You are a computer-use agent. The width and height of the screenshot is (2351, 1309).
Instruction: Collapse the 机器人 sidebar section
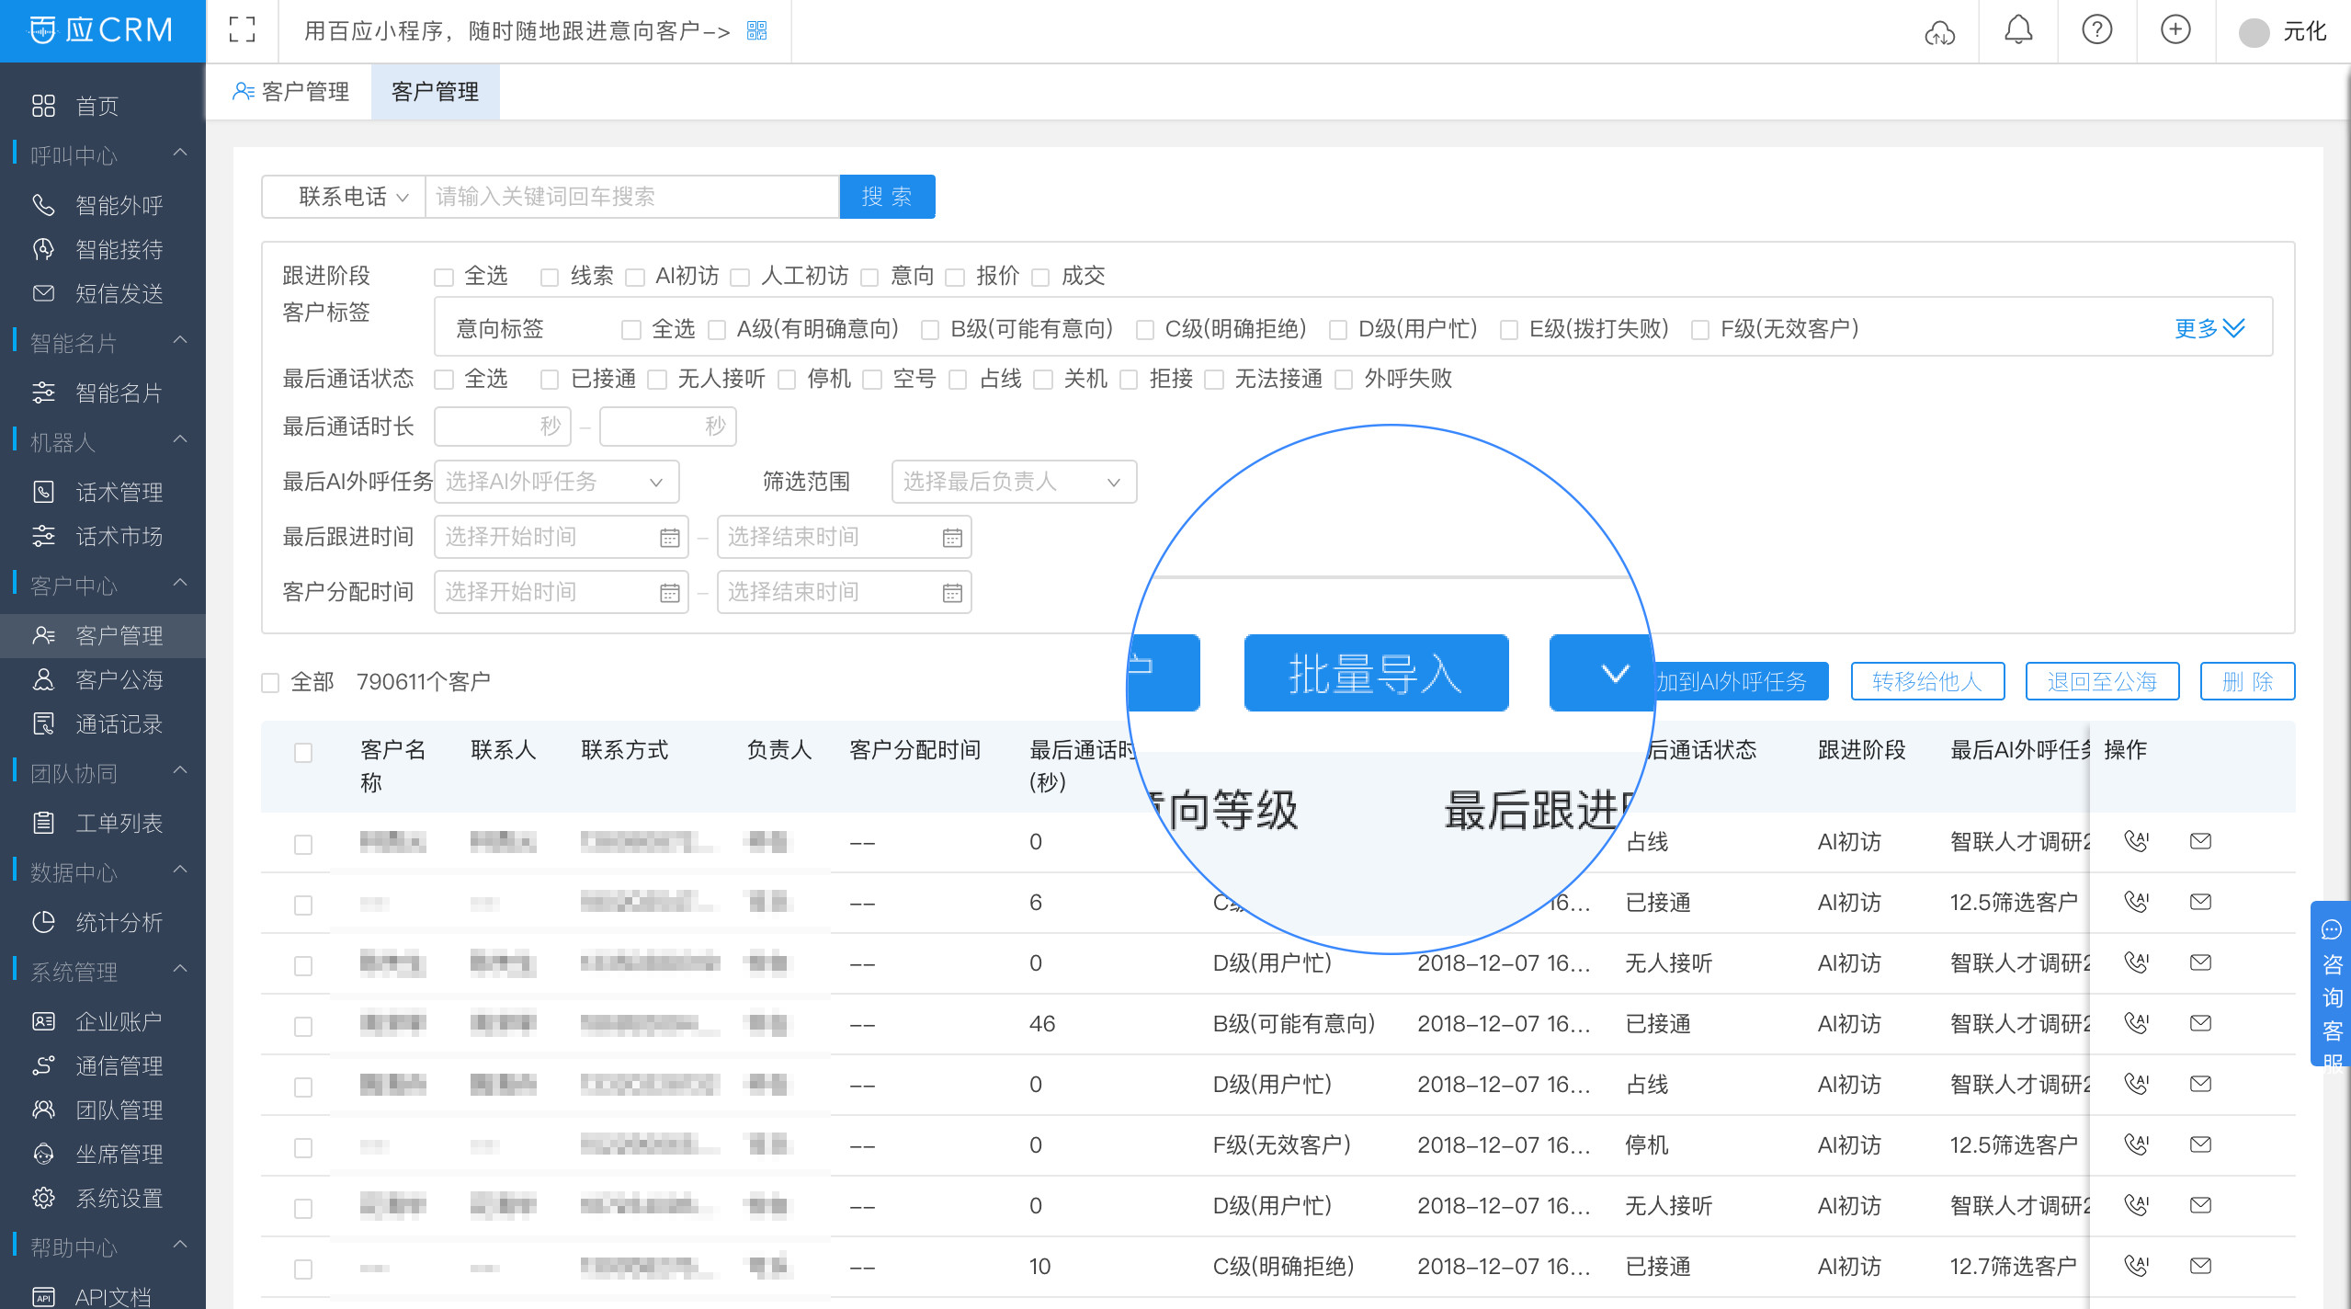[x=180, y=439]
